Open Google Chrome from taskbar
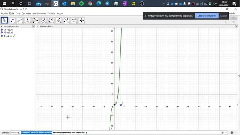Image resolution: width=240 pixels, height=135 pixels. 90,3
